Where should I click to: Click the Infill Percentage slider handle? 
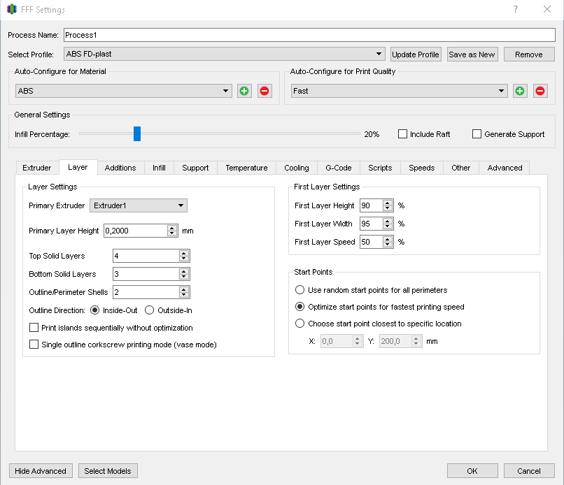point(137,133)
